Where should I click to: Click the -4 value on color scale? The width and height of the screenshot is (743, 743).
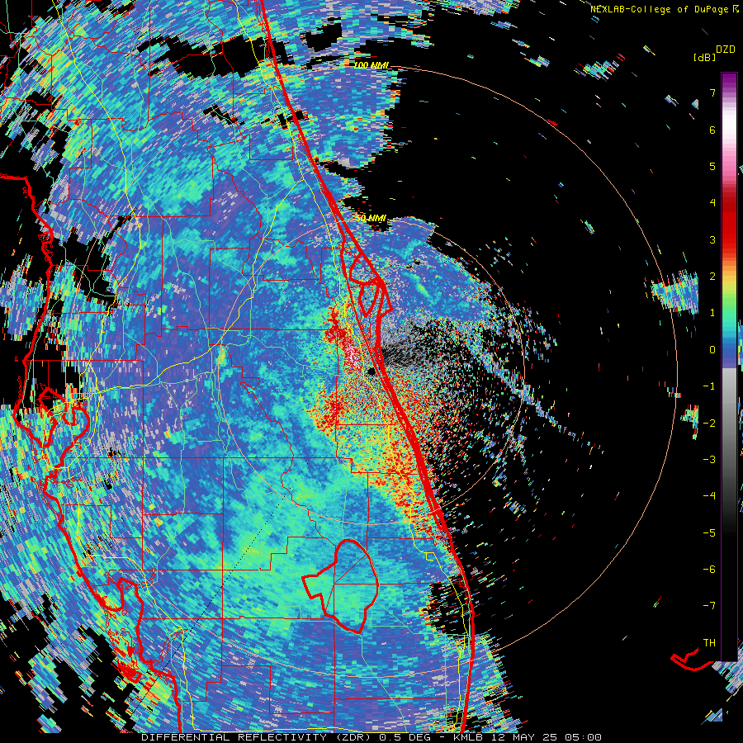[709, 496]
